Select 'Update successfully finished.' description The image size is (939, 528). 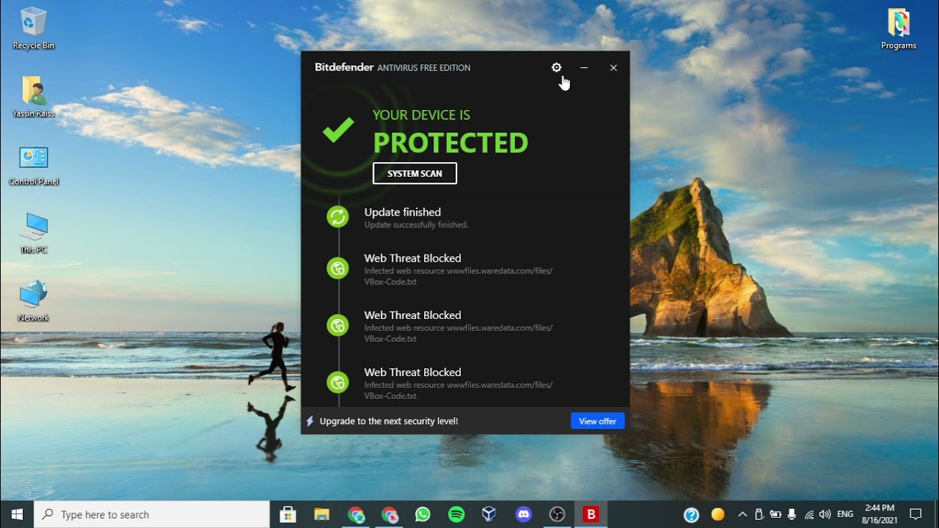(x=416, y=225)
